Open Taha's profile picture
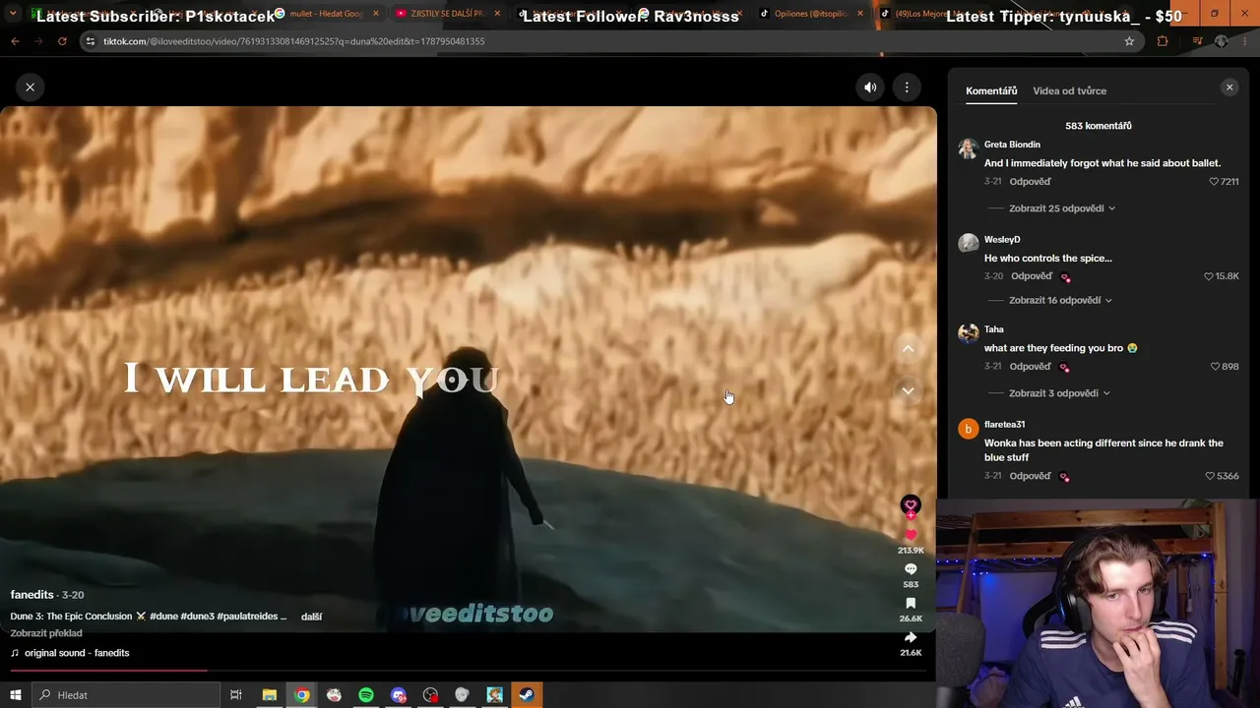This screenshot has width=1260, height=708. [968, 333]
